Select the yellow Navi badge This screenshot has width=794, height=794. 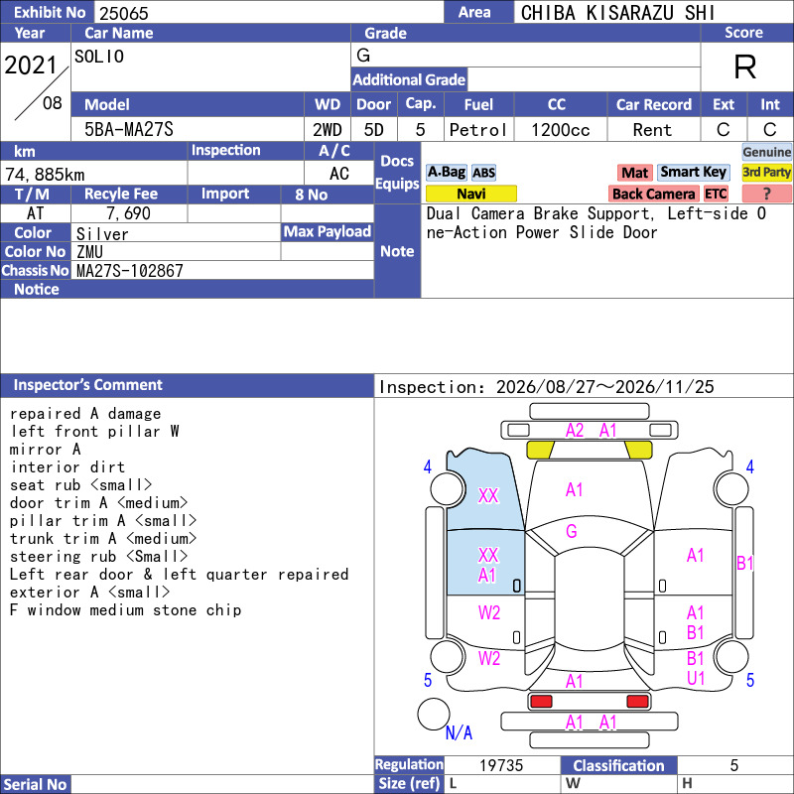[470, 194]
